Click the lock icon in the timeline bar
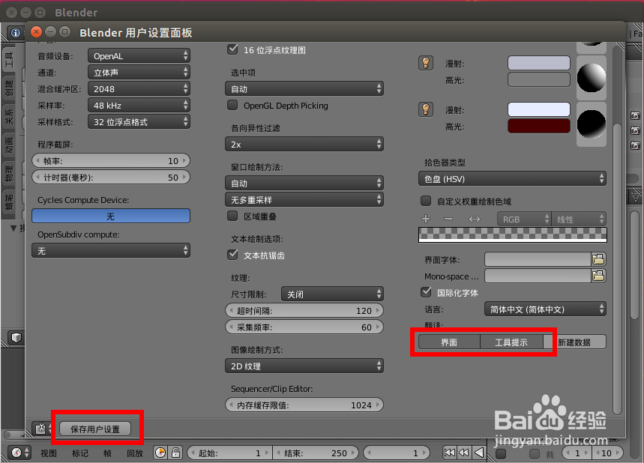This screenshot has width=644, height=463. 176,453
